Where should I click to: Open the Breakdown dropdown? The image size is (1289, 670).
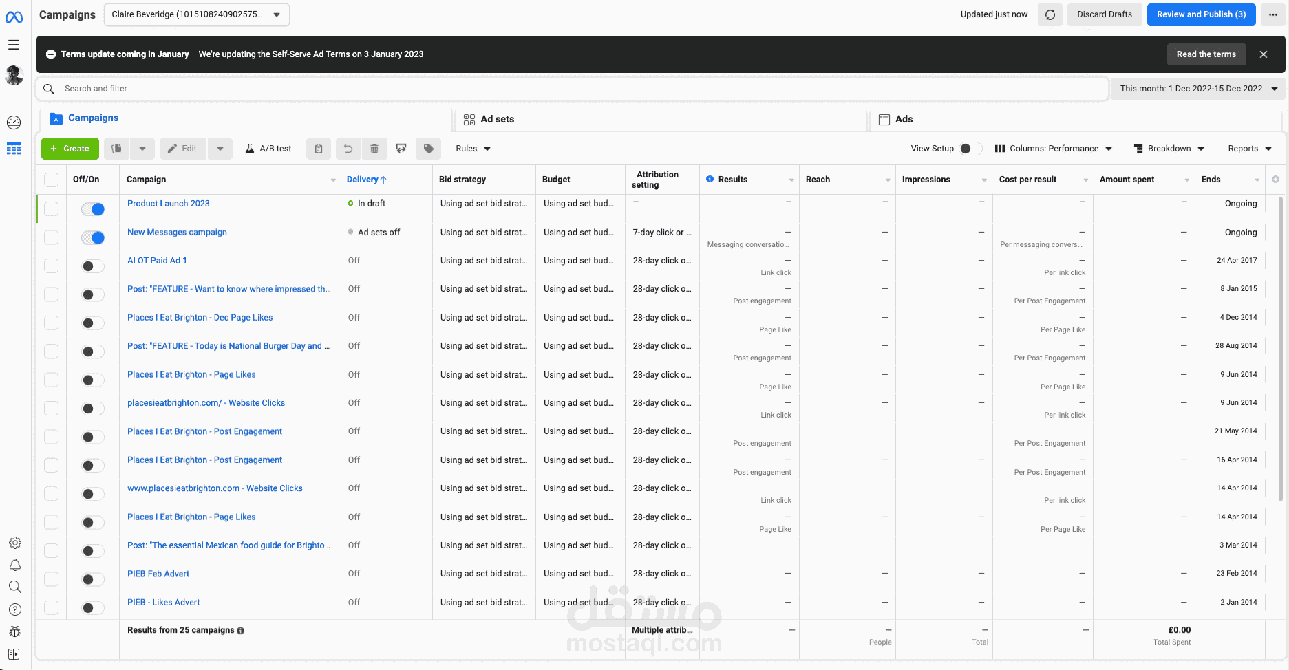click(1169, 149)
